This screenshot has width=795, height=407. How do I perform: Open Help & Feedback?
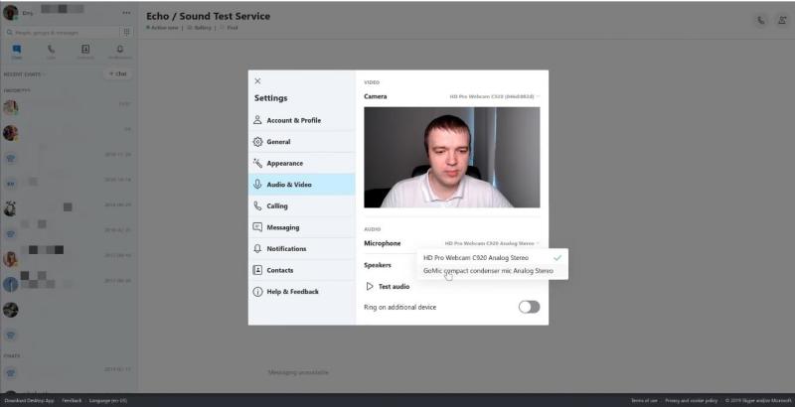pyautogui.click(x=302, y=292)
